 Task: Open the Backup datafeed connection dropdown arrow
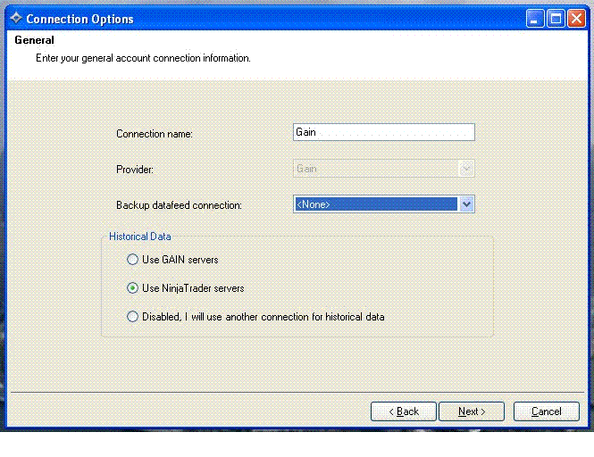click(x=466, y=204)
